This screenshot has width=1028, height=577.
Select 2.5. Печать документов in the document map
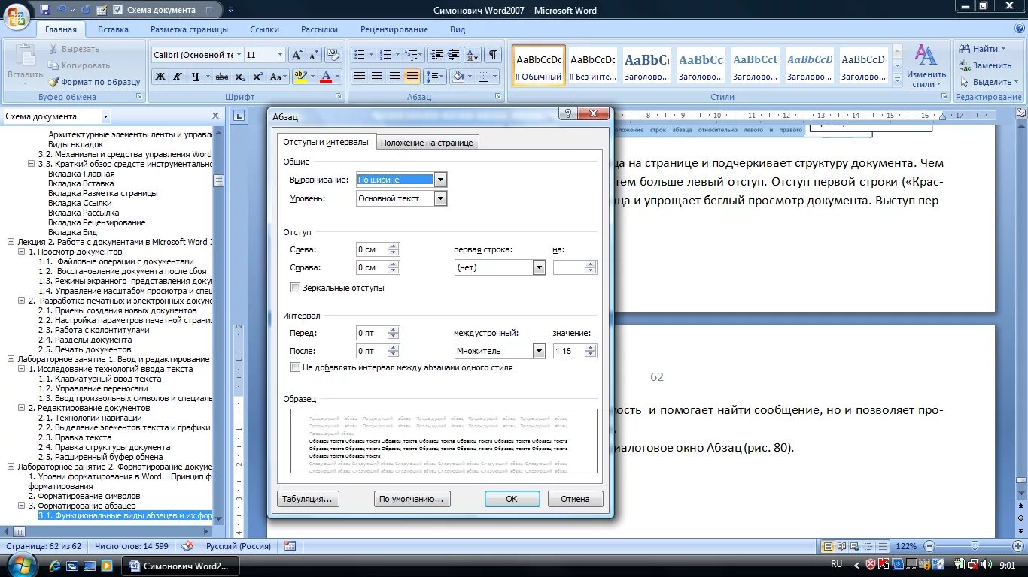click(x=85, y=349)
